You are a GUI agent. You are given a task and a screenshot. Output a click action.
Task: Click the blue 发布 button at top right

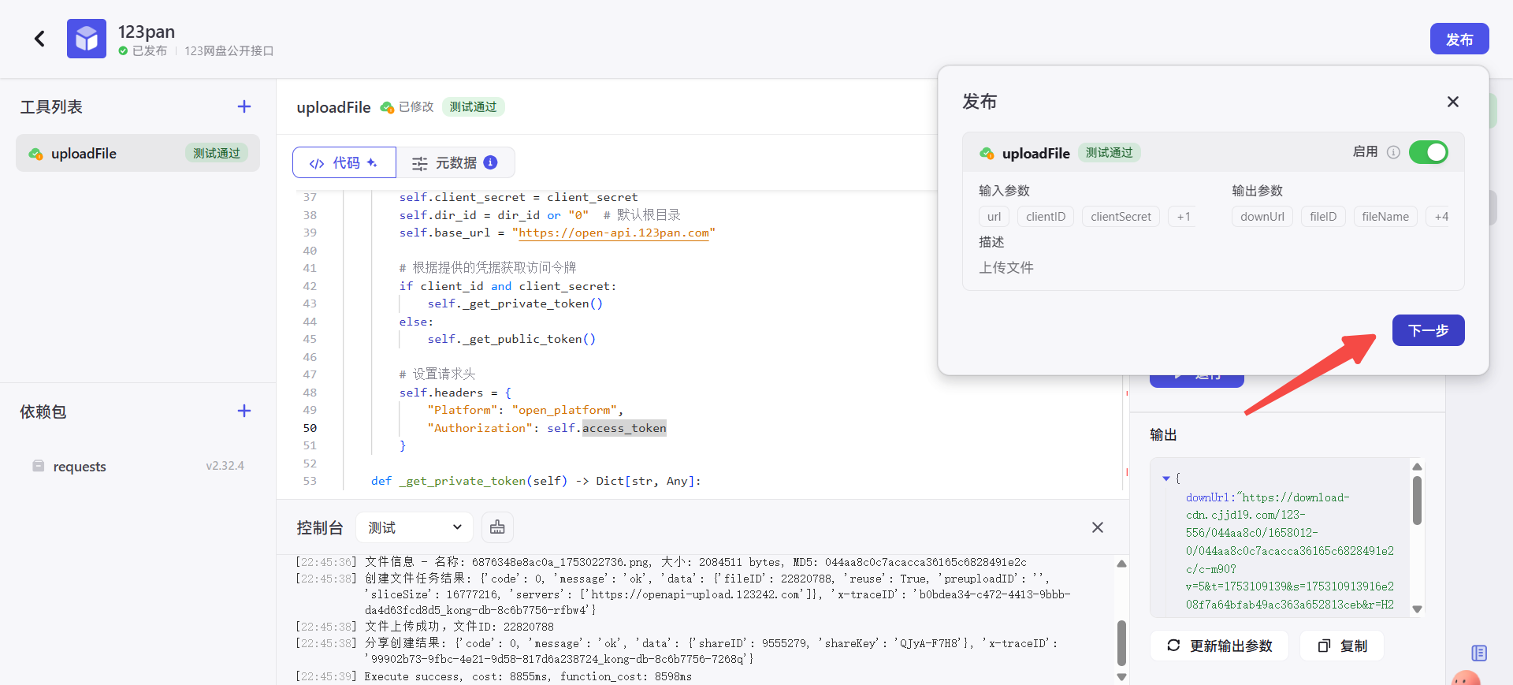1459,39
